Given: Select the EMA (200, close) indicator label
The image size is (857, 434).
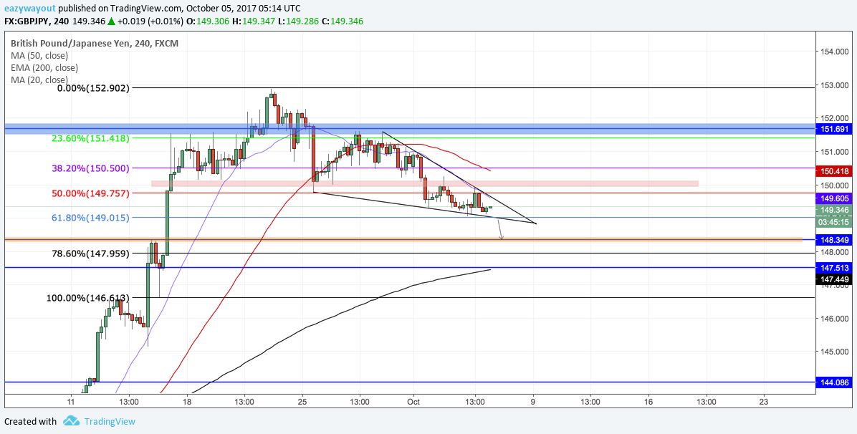Looking at the screenshot, I should coord(44,68).
